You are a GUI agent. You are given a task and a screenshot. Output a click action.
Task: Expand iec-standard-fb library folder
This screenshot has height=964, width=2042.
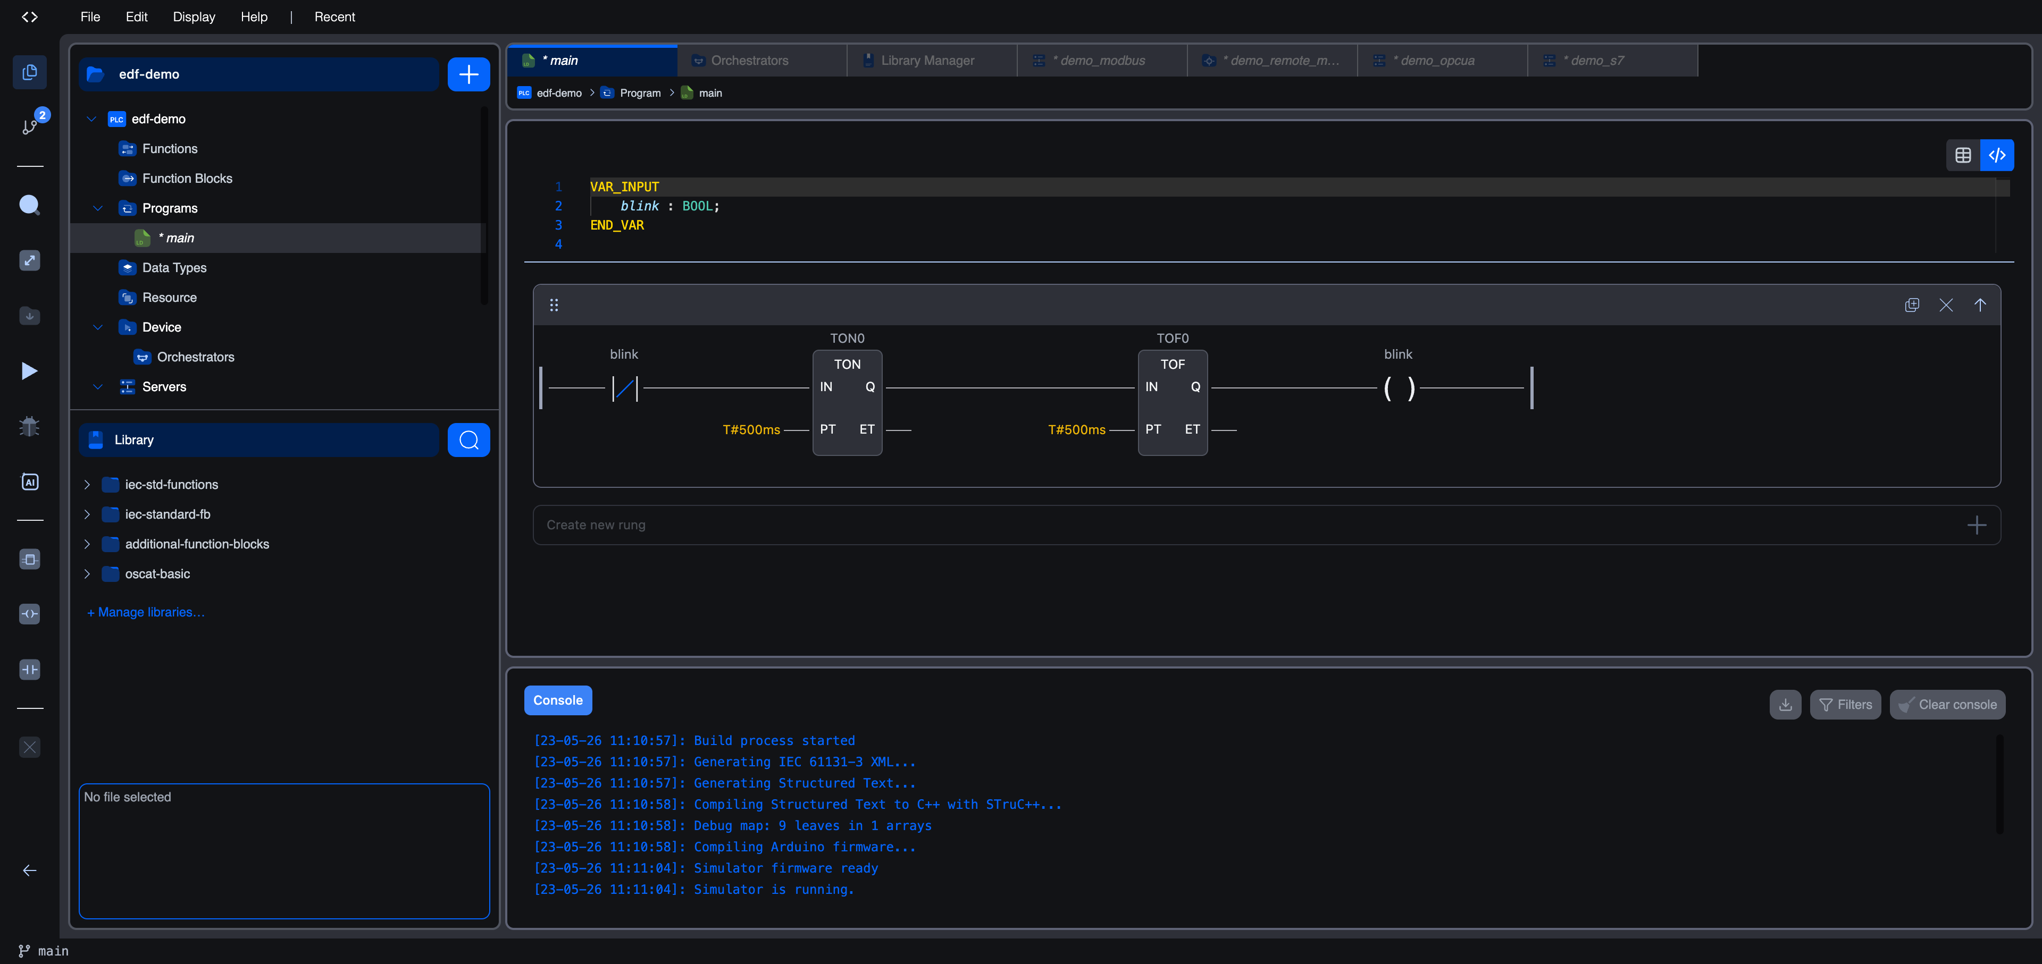point(87,514)
